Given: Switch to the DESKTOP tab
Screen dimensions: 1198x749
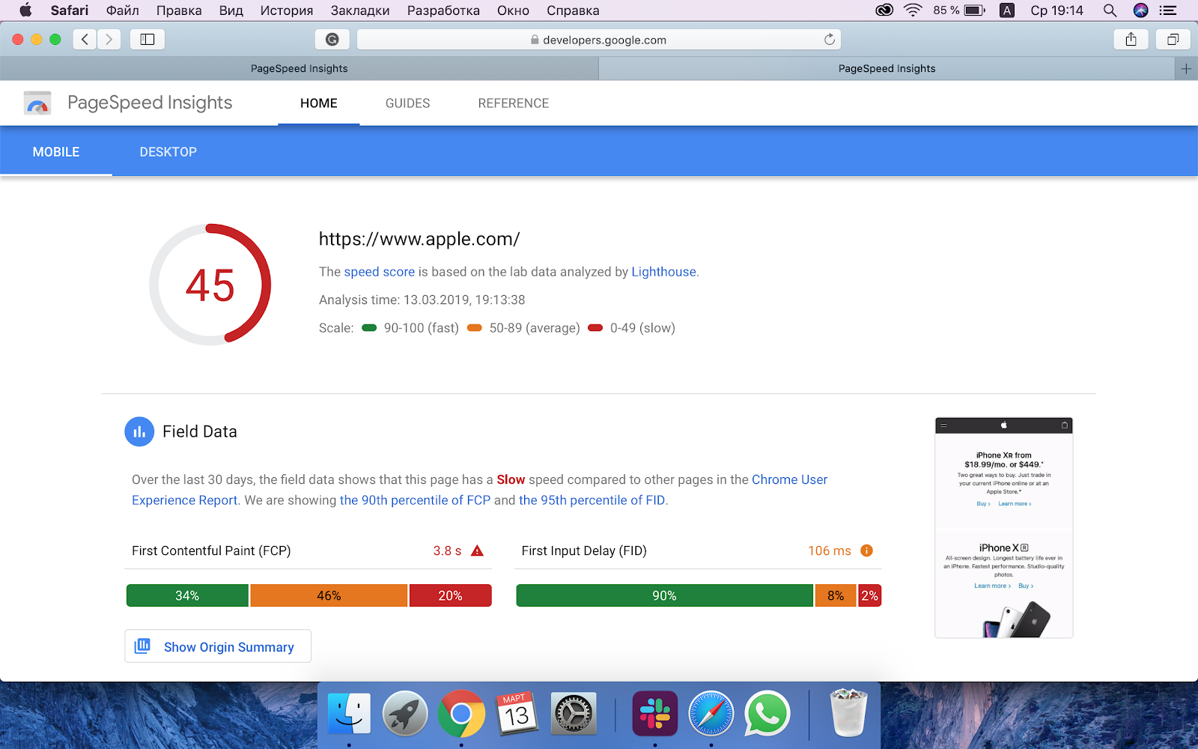Looking at the screenshot, I should (168, 152).
